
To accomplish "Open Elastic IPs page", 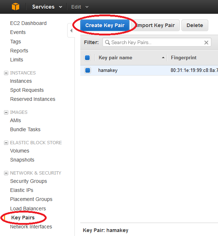I will tap(22, 190).
